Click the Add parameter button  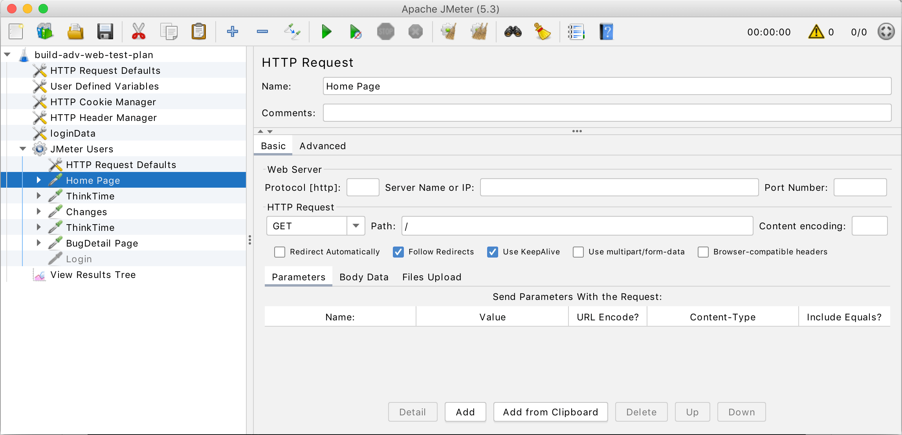pyautogui.click(x=464, y=411)
